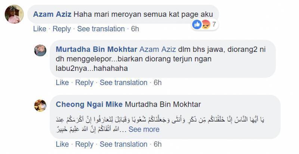Viewport: 299px width, 154px height.
Task: Reply to Azam Aziz's comment
Action: [62, 29]
